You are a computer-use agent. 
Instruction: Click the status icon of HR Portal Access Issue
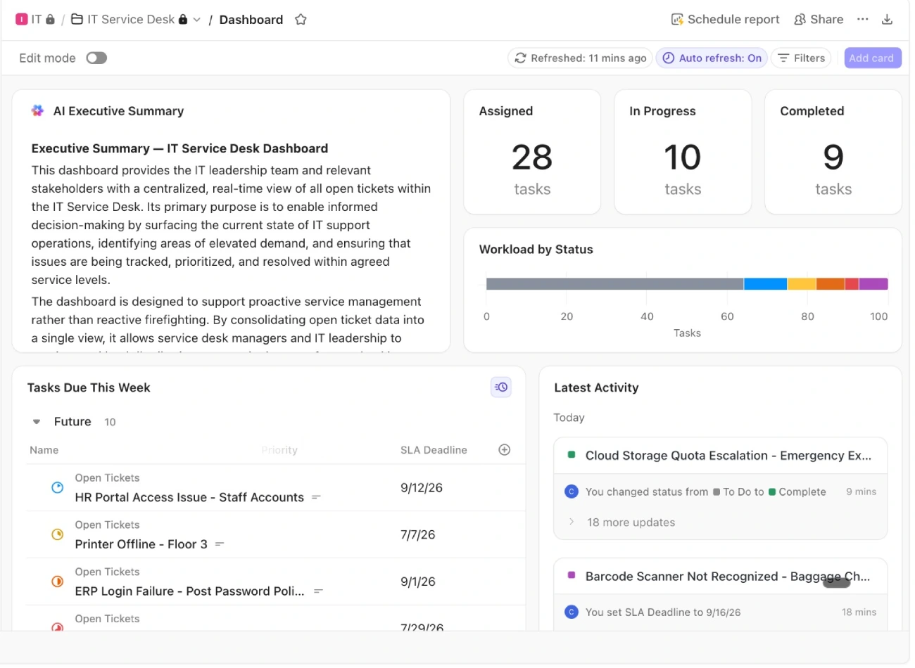point(58,488)
